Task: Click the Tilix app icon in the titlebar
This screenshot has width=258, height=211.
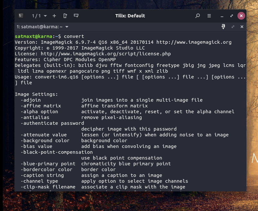Action: pos(21,15)
